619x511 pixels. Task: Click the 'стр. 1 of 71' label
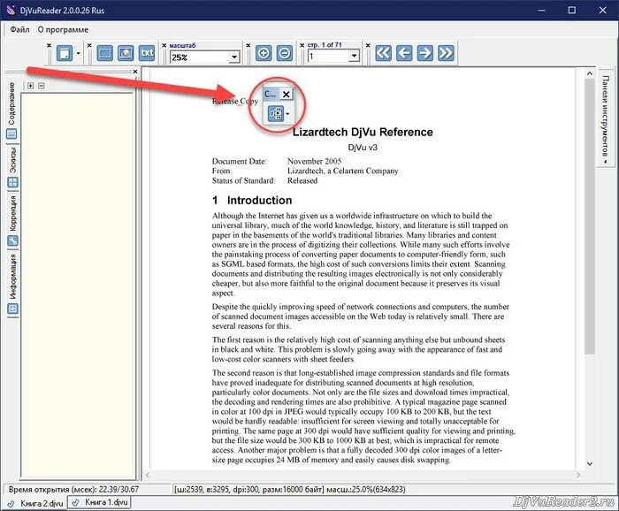pyautogui.click(x=325, y=45)
